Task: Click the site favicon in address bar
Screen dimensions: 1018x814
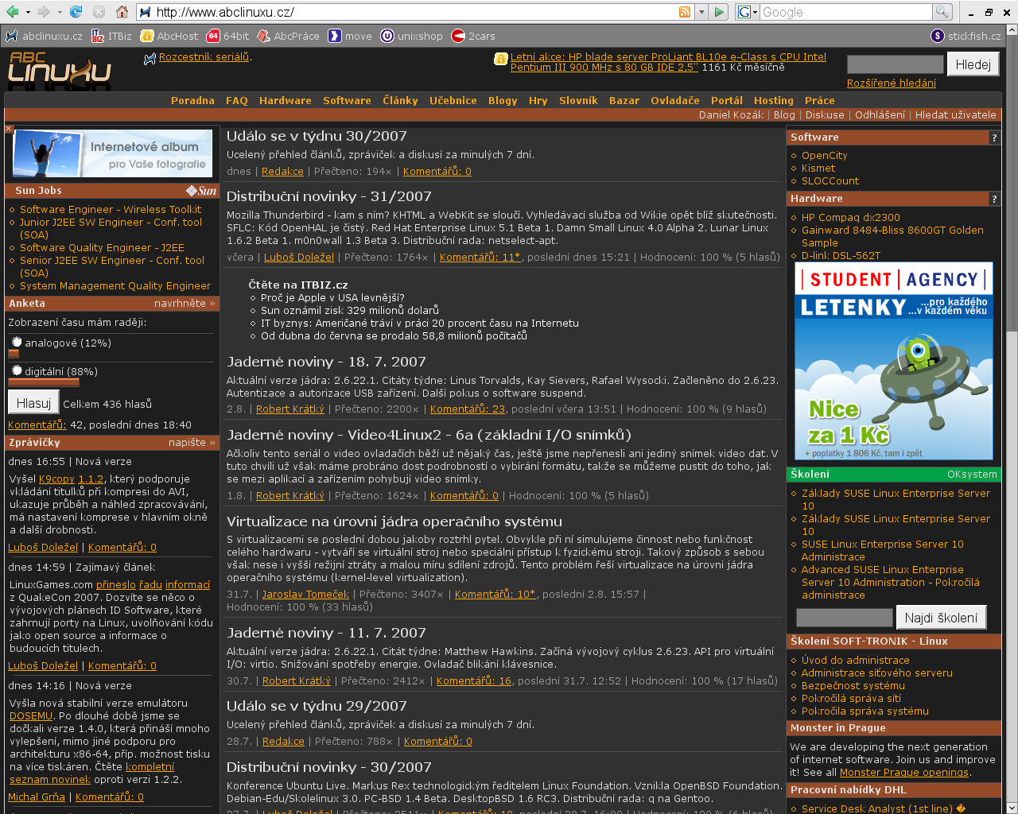Action: pos(145,12)
